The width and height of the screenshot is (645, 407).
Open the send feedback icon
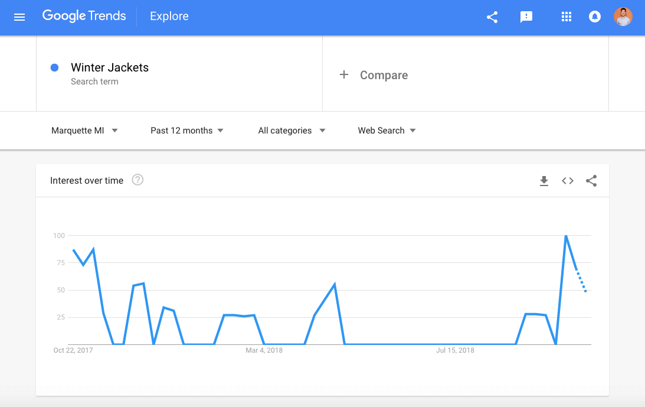pos(526,17)
